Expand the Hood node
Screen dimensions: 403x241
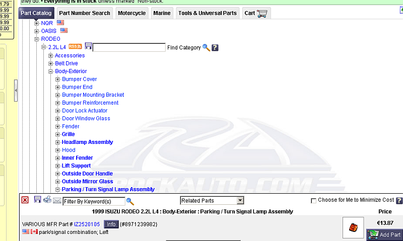[x=57, y=150]
